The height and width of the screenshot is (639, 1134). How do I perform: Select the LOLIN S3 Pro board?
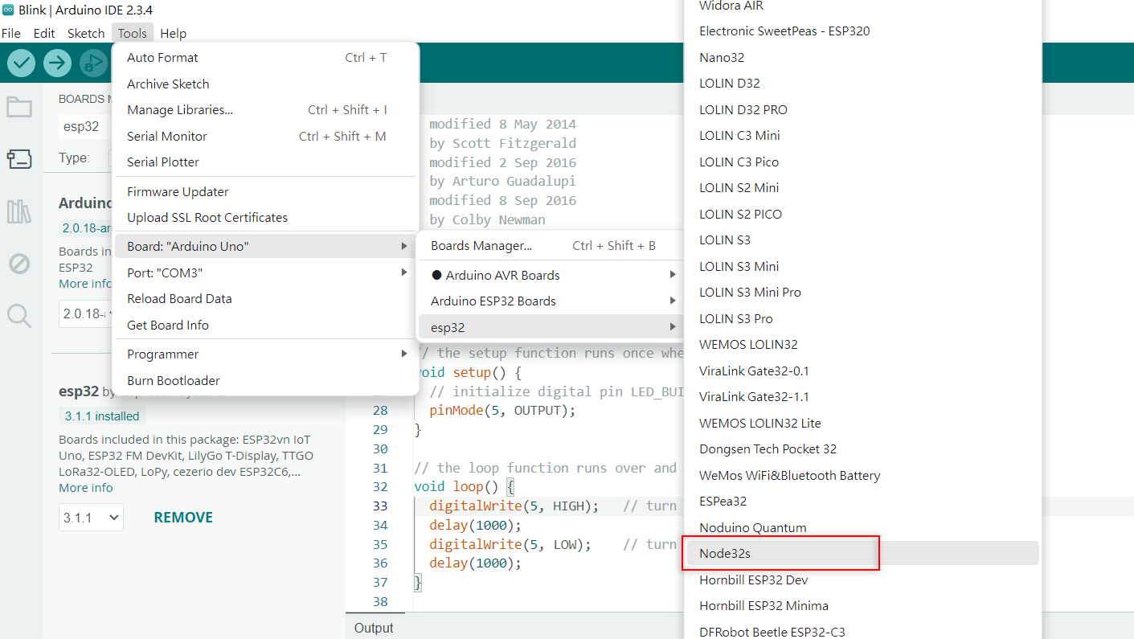coord(861,318)
